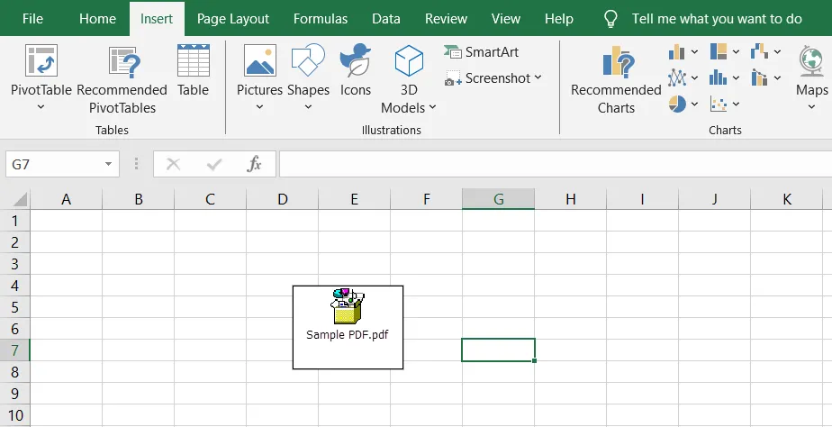Expand the Maps dropdown arrow
832x427 pixels.
tap(812, 107)
